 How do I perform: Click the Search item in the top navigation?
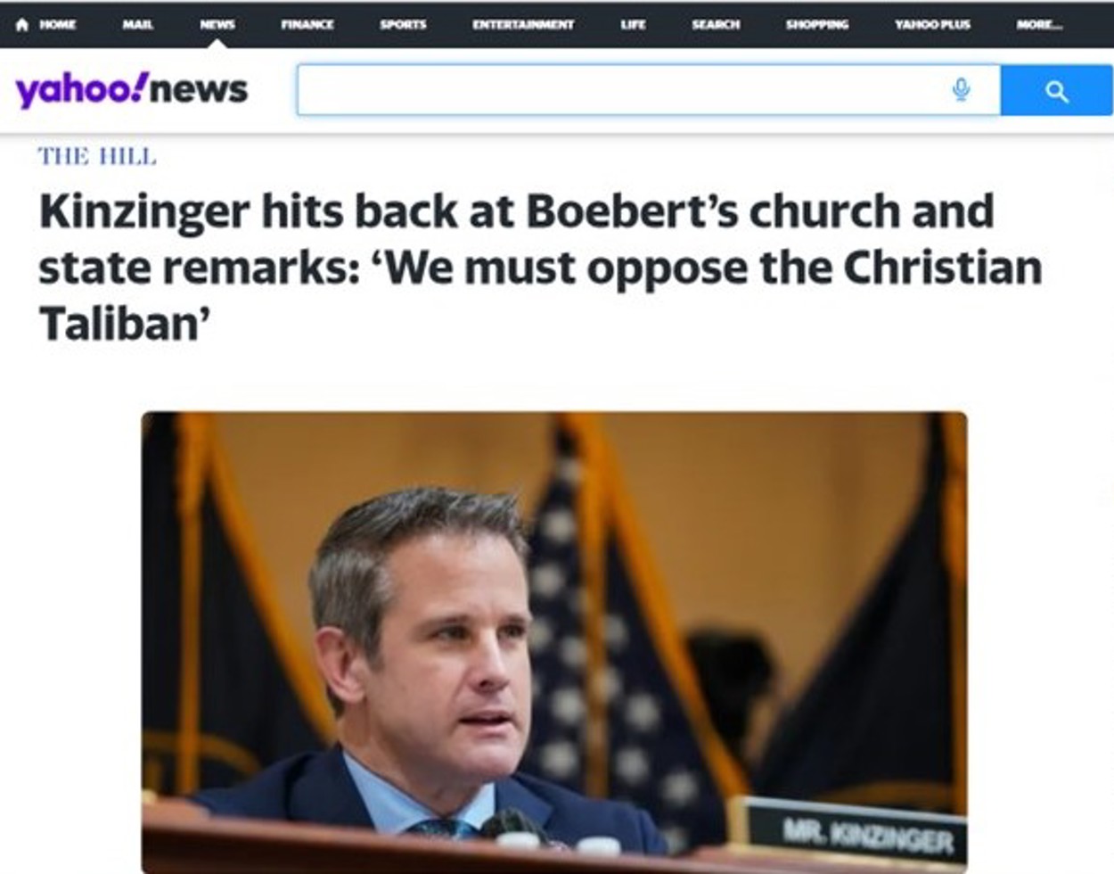tap(716, 25)
